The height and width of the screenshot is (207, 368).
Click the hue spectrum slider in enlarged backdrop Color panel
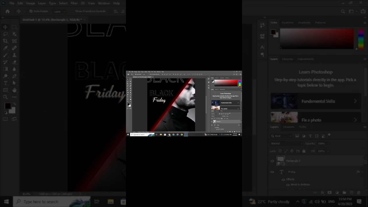361,39
